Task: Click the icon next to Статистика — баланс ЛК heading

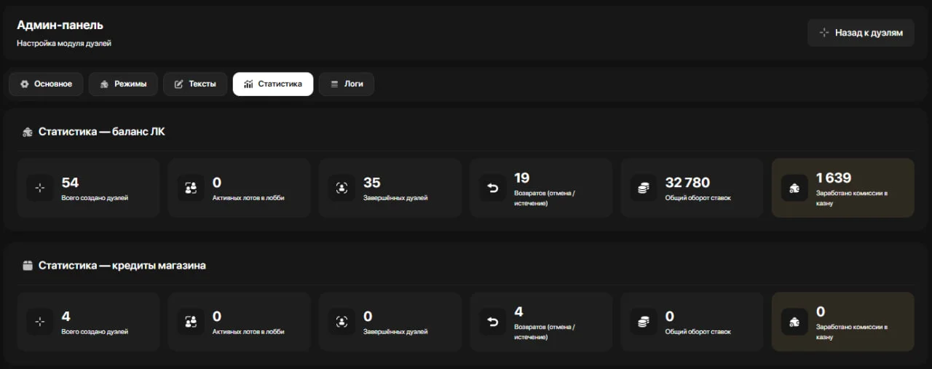Action: click(28, 132)
